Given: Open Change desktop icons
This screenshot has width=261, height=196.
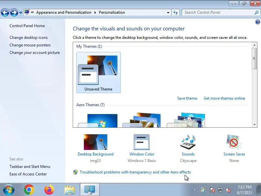Looking at the screenshot, I should click(x=28, y=38).
